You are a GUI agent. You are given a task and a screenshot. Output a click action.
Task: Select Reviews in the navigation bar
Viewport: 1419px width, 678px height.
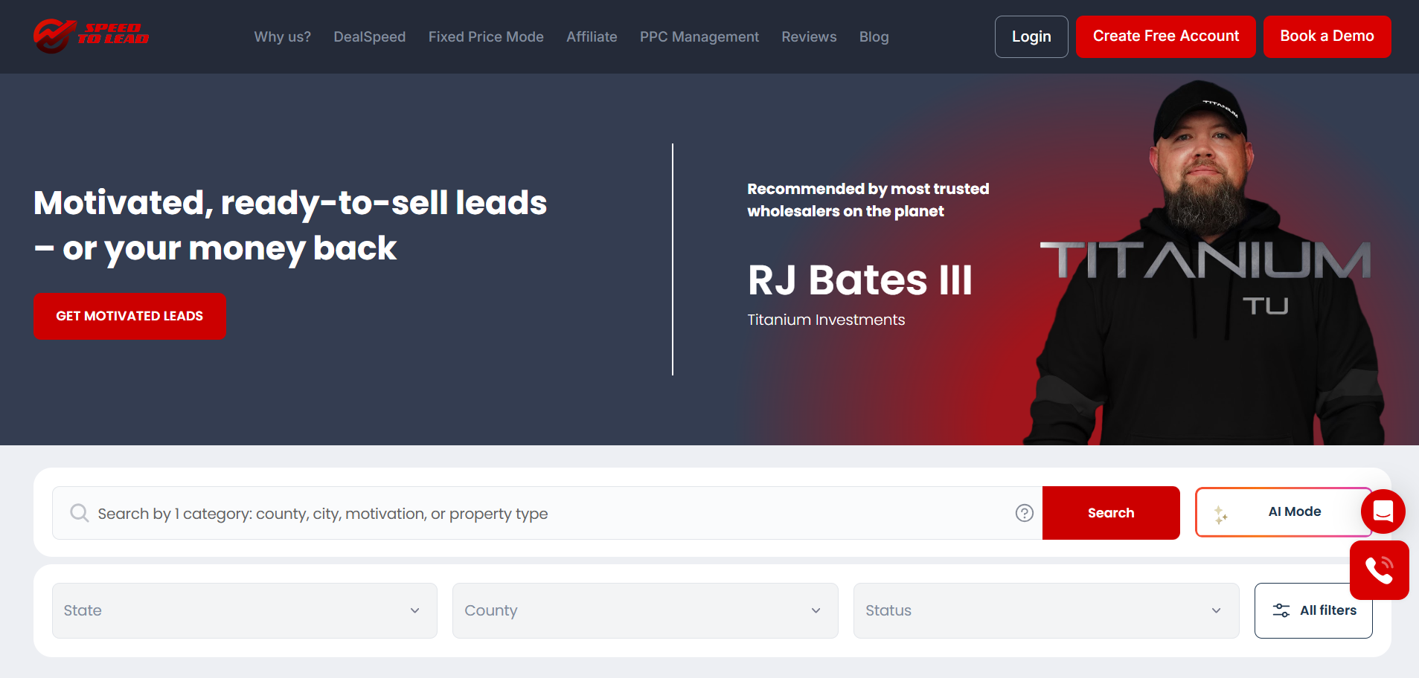click(x=808, y=36)
